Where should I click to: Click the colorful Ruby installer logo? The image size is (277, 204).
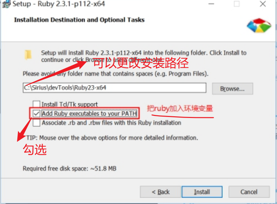click(x=259, y=25)
